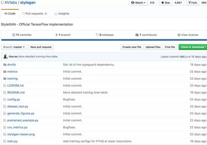207x145 pixels.
Task: Open the 212 watchers count
Action: [152, 3]
